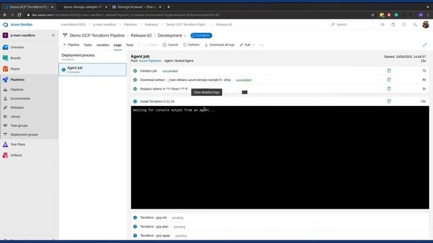This screenshot has height=243, width=433.
Task: Reload the browser page
Action: pos(20,15)
